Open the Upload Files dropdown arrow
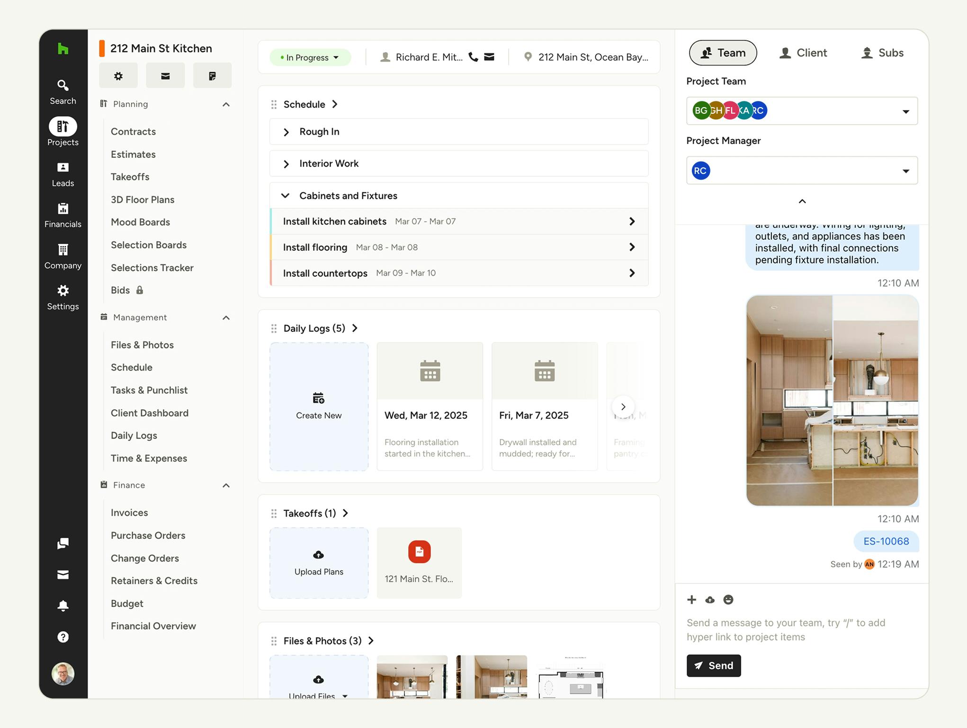Image resolution: width=967 pixels, height=728 pixels. click(345, 696)
